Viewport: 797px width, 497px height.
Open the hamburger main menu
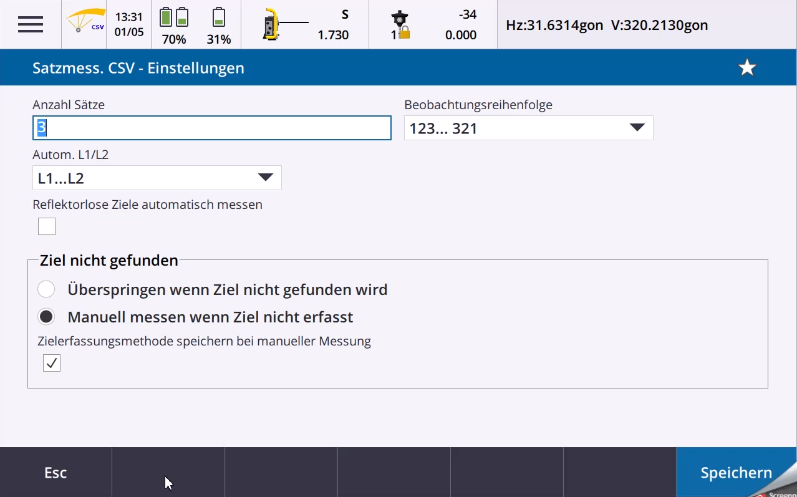(31, 24)
